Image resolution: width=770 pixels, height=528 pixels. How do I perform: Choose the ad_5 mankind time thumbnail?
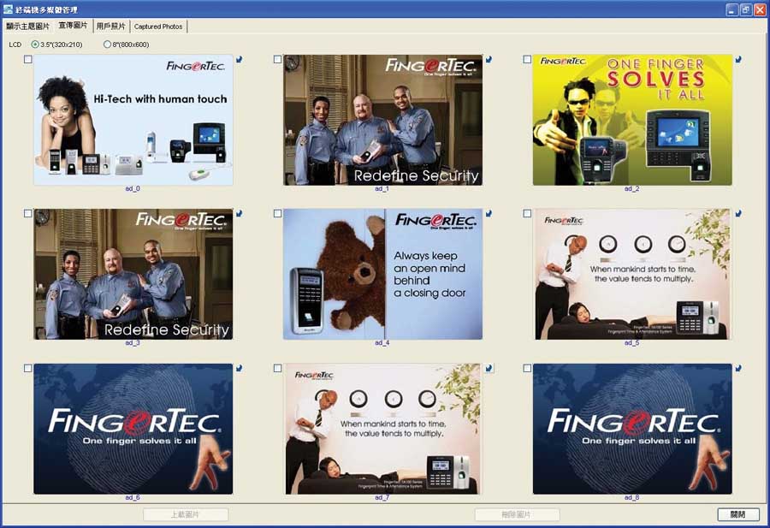tap(632, 274)
